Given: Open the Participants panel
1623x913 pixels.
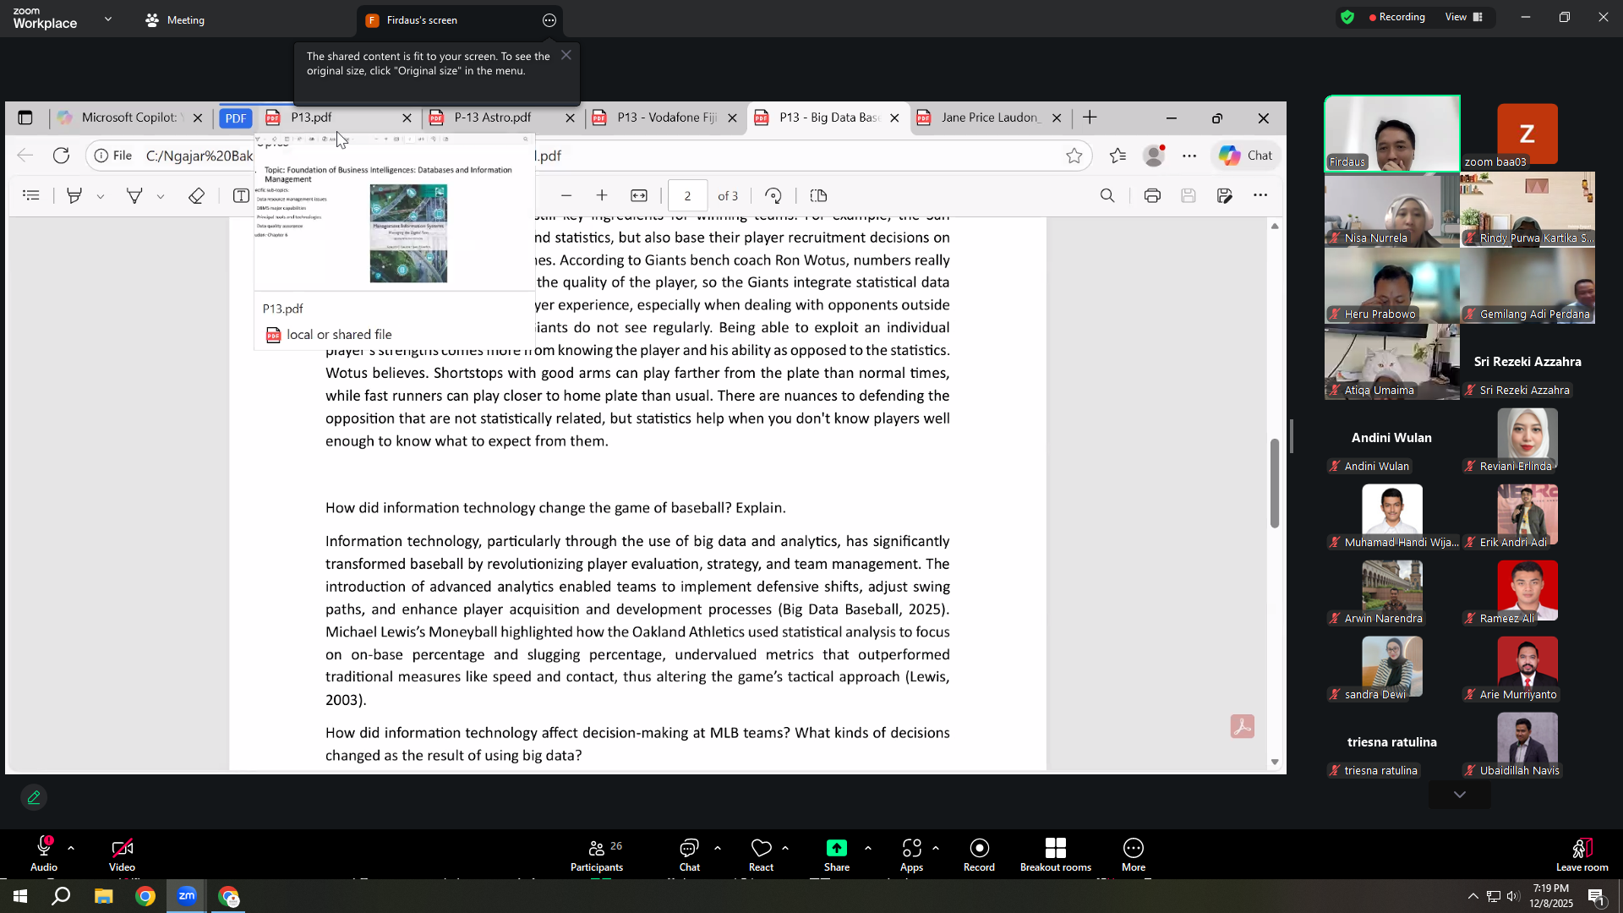Looking at the screenshot, I should [597, 854].
